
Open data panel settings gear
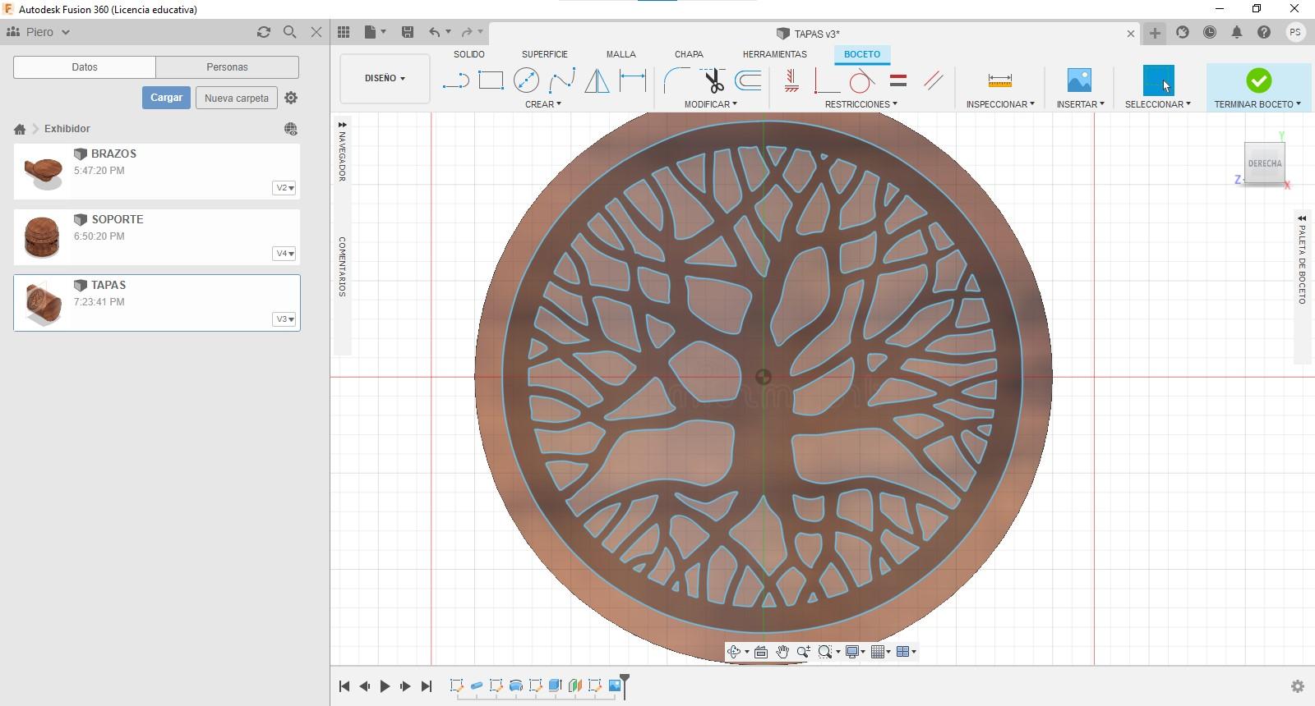point(291,98)
